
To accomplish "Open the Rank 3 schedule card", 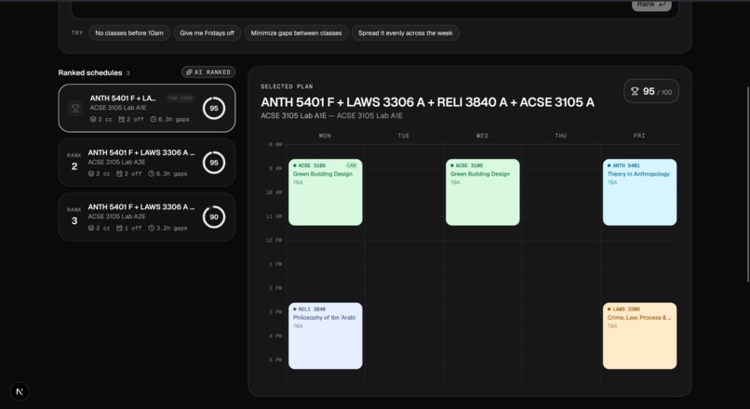I will point(147,217).
